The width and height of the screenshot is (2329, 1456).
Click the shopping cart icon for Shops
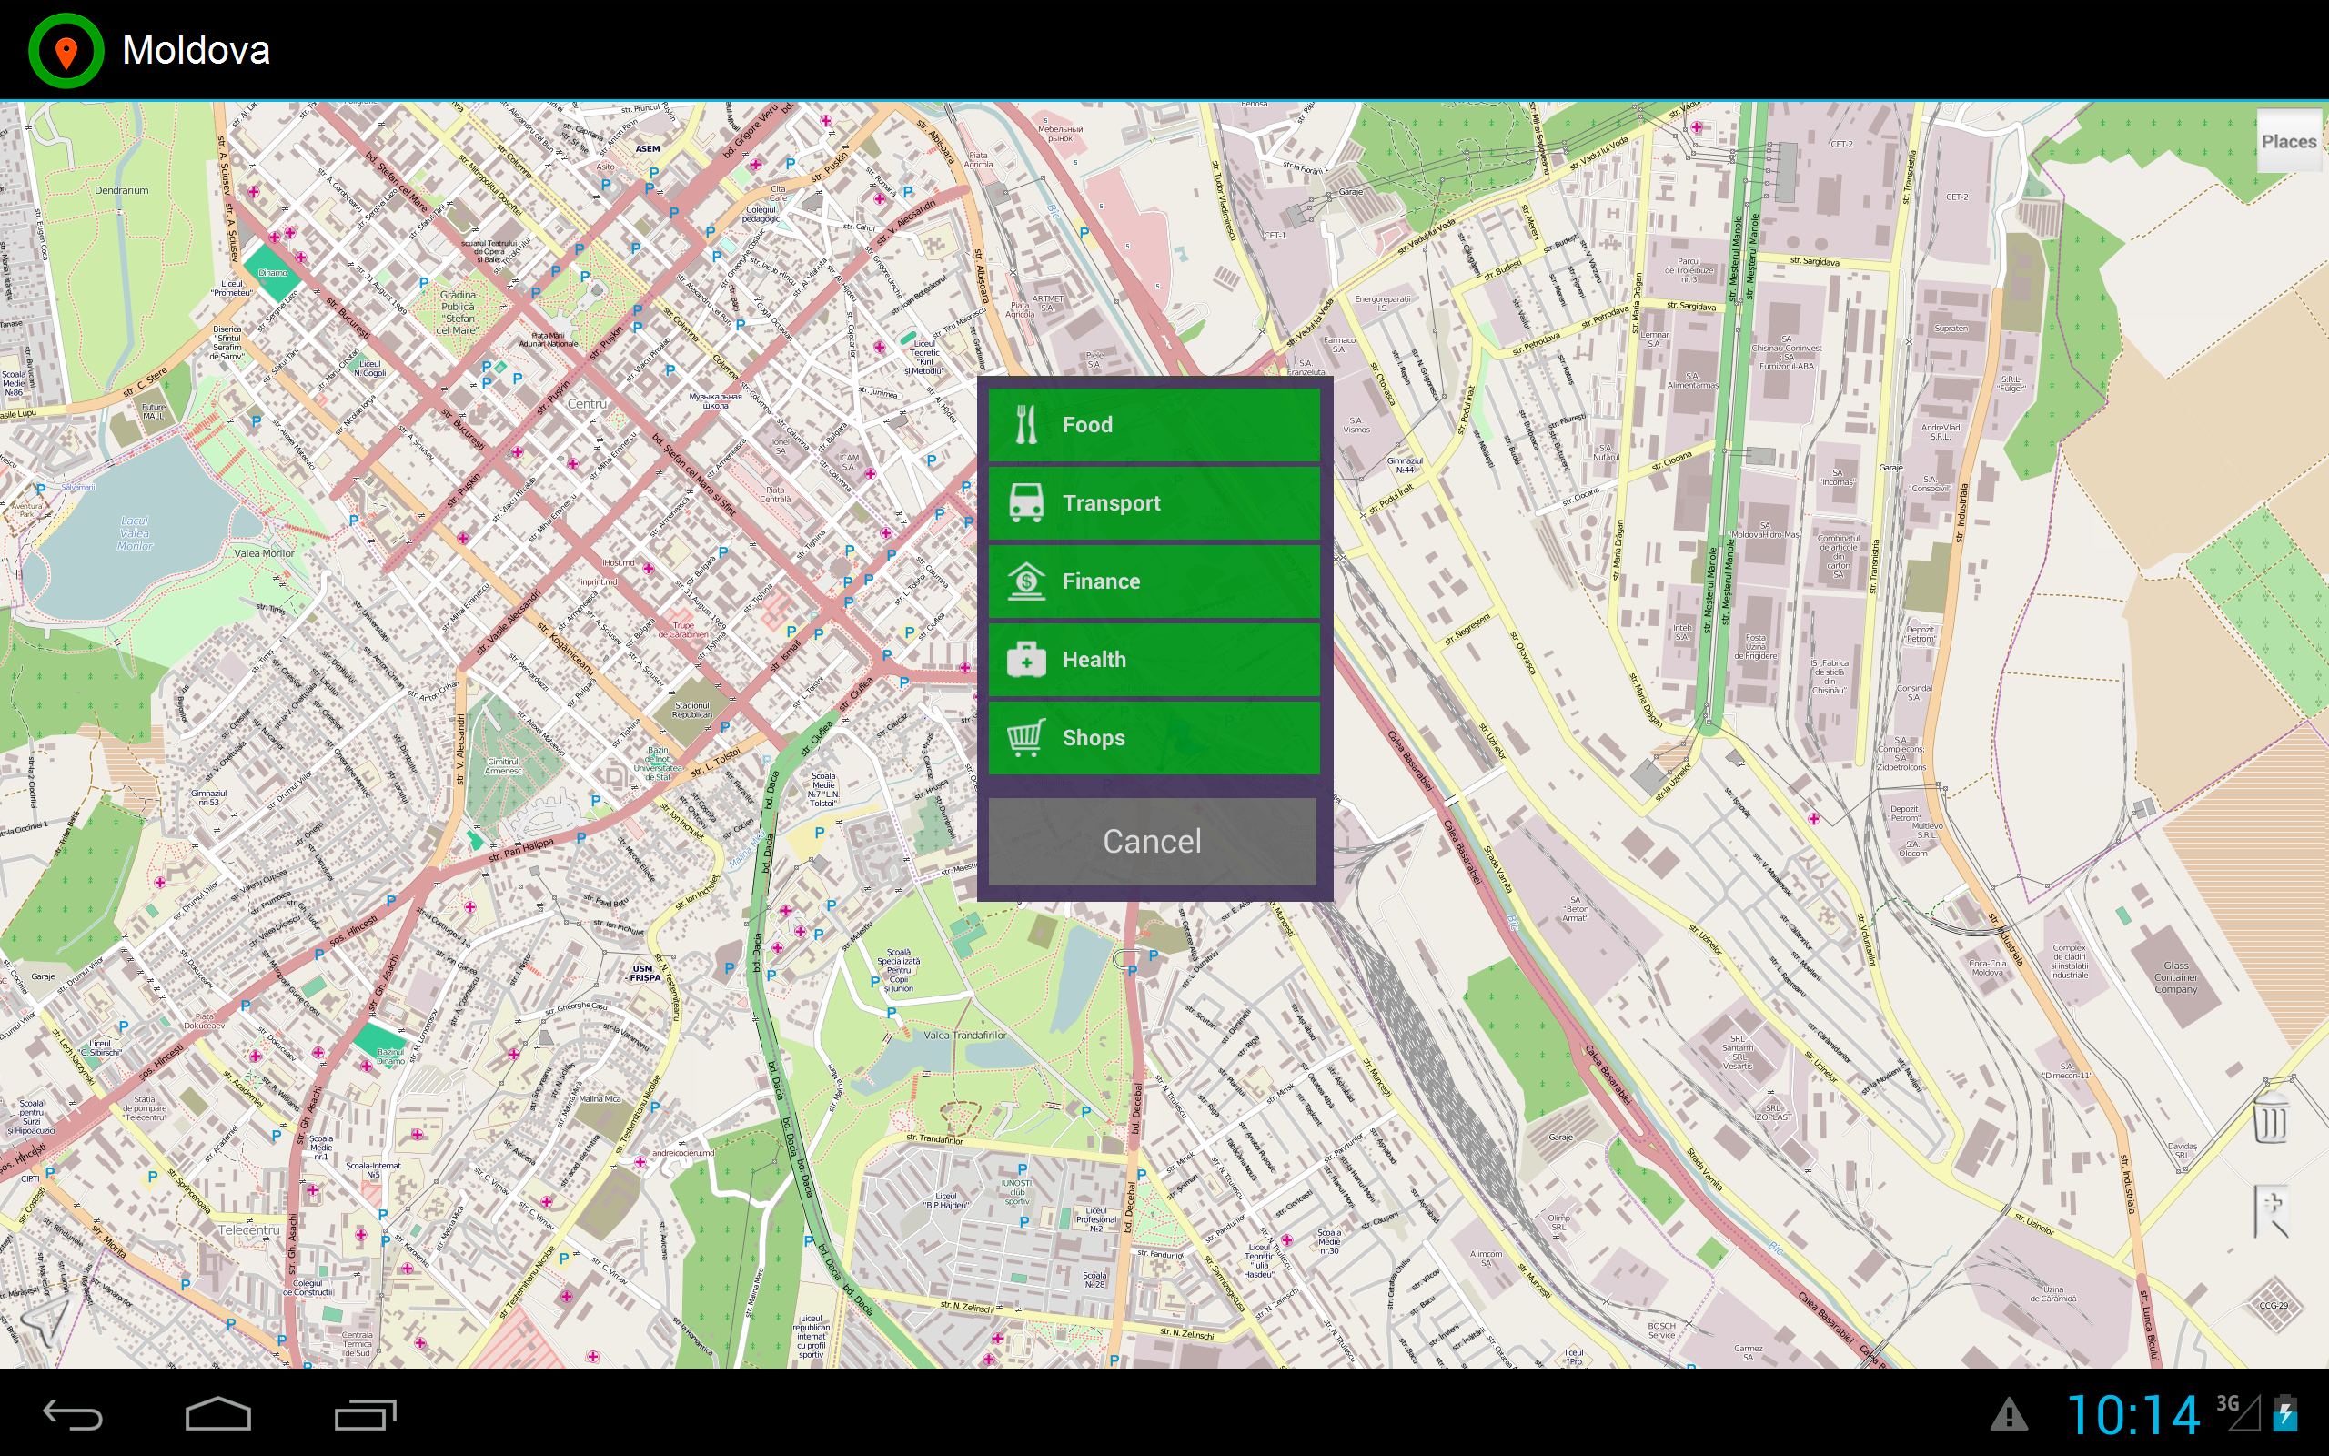click(x=1026, y=737)
